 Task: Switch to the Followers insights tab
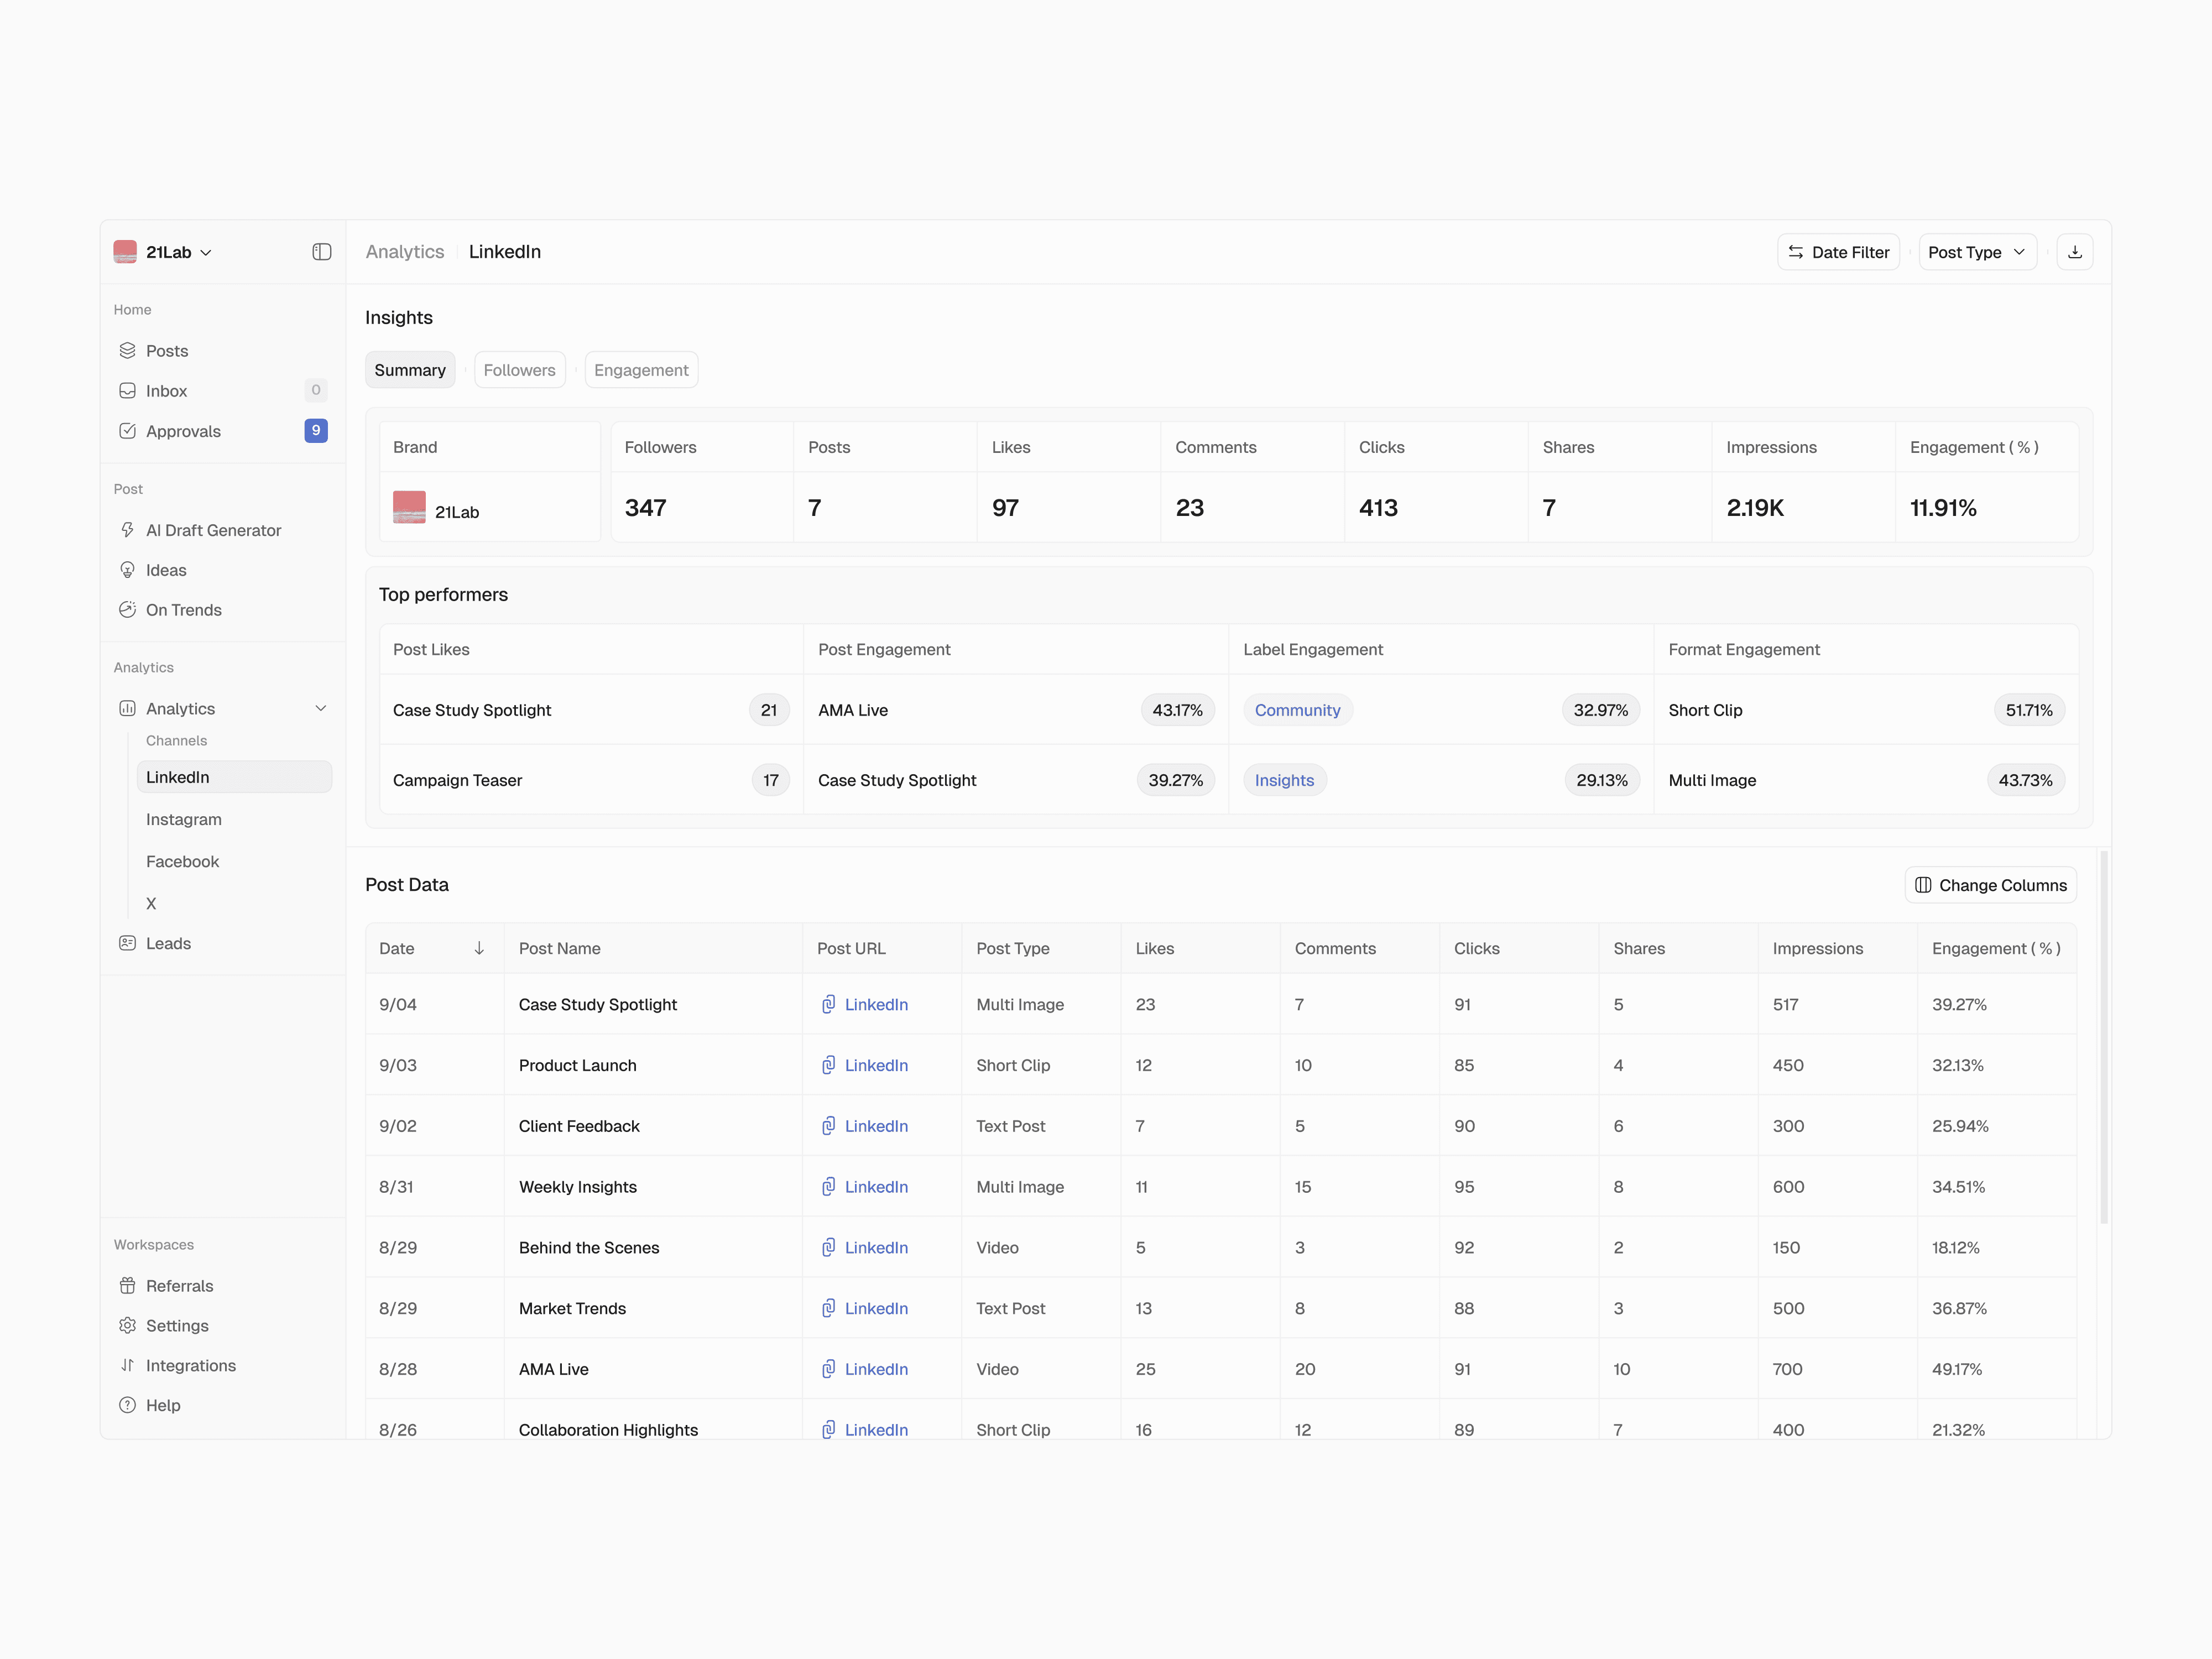[x=519, y=370]
